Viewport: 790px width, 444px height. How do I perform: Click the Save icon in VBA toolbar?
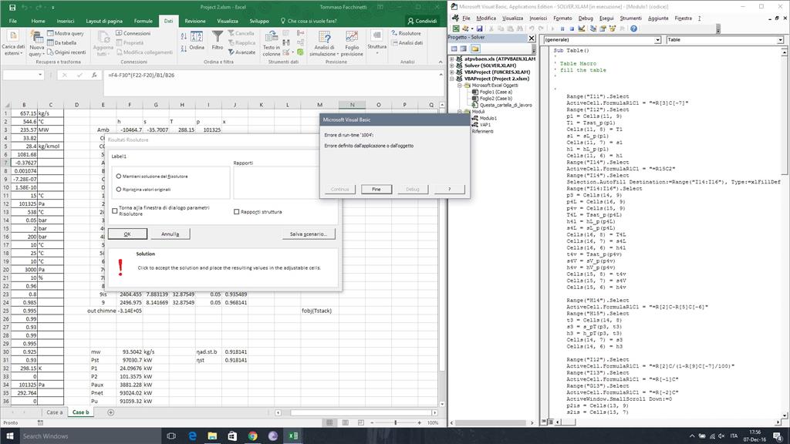pyautogui.click(x=480, y=29)
